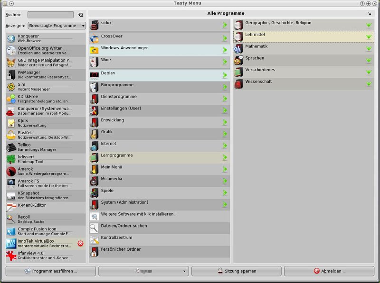Click the Debian swirl icon
The image size is (380, 283).
(94, 75)
